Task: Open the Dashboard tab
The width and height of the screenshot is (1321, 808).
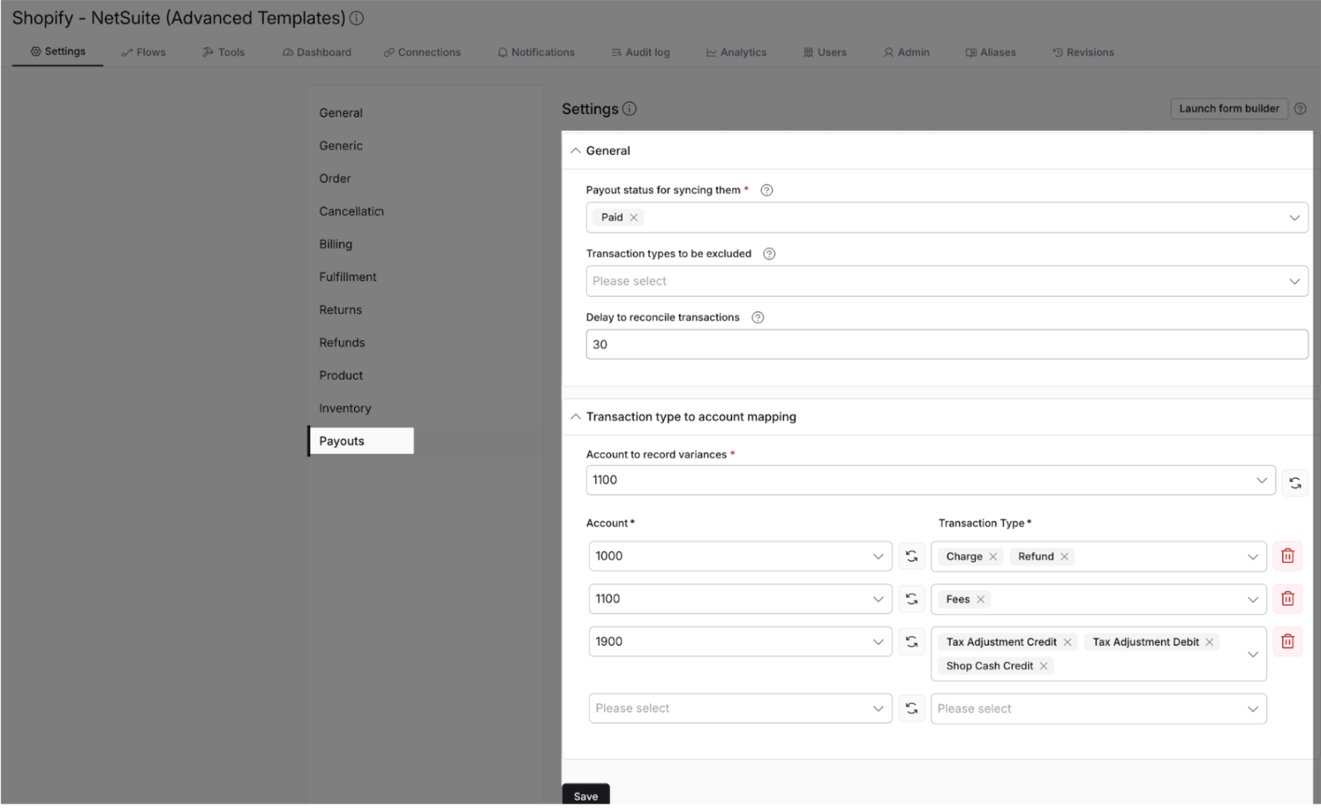Action: pos(317,52)
